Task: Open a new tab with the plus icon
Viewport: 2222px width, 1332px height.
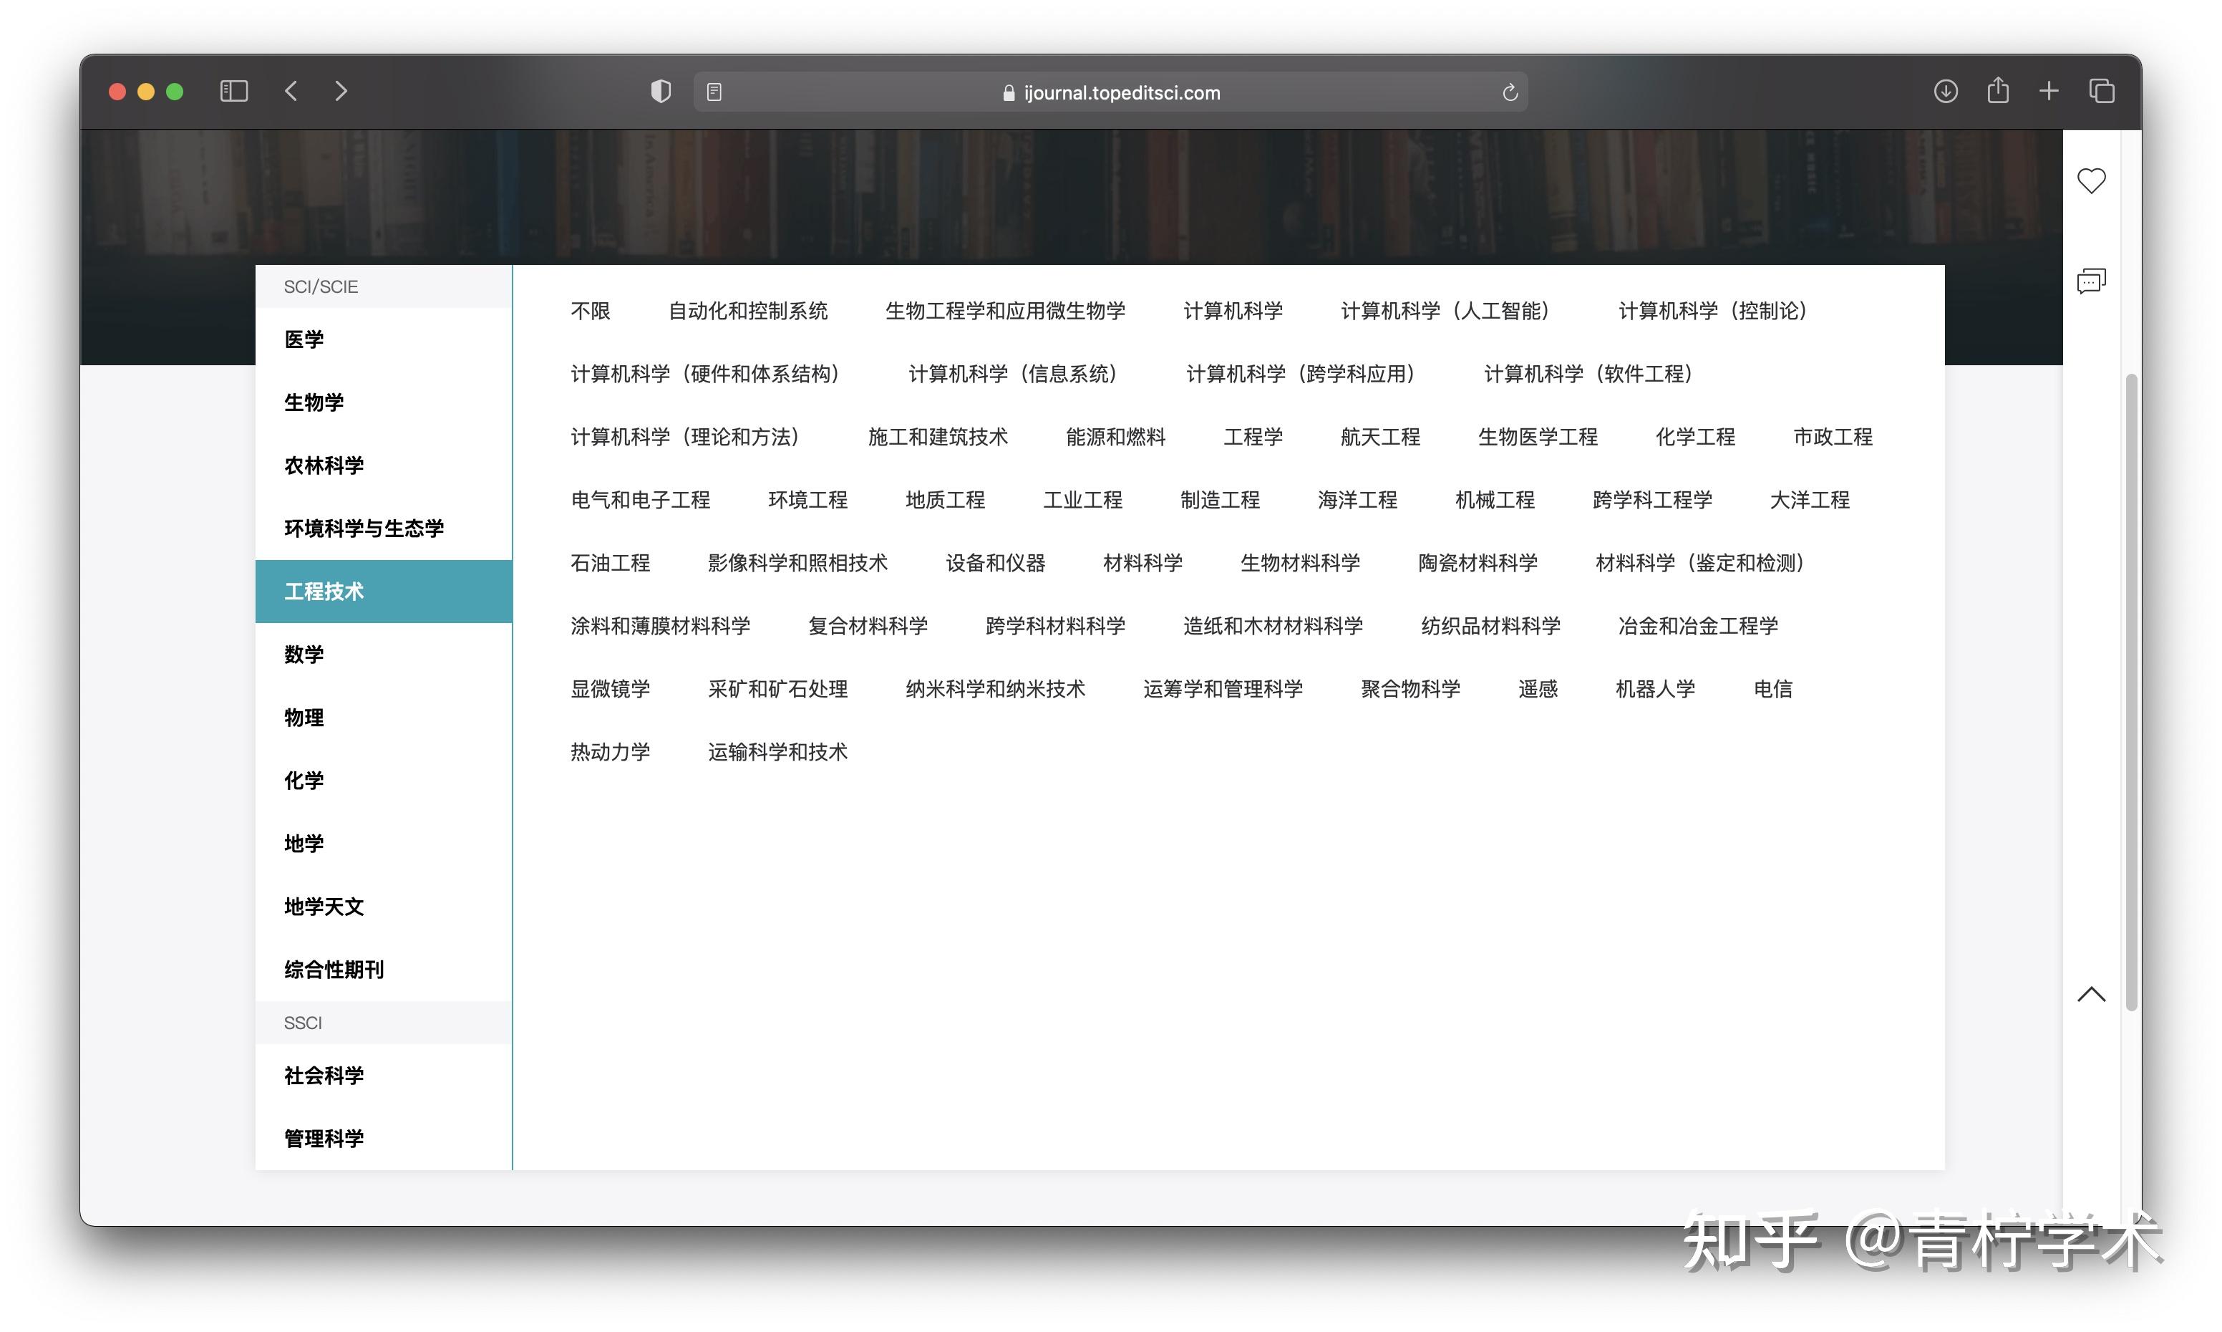Action: click(2049, 91)
